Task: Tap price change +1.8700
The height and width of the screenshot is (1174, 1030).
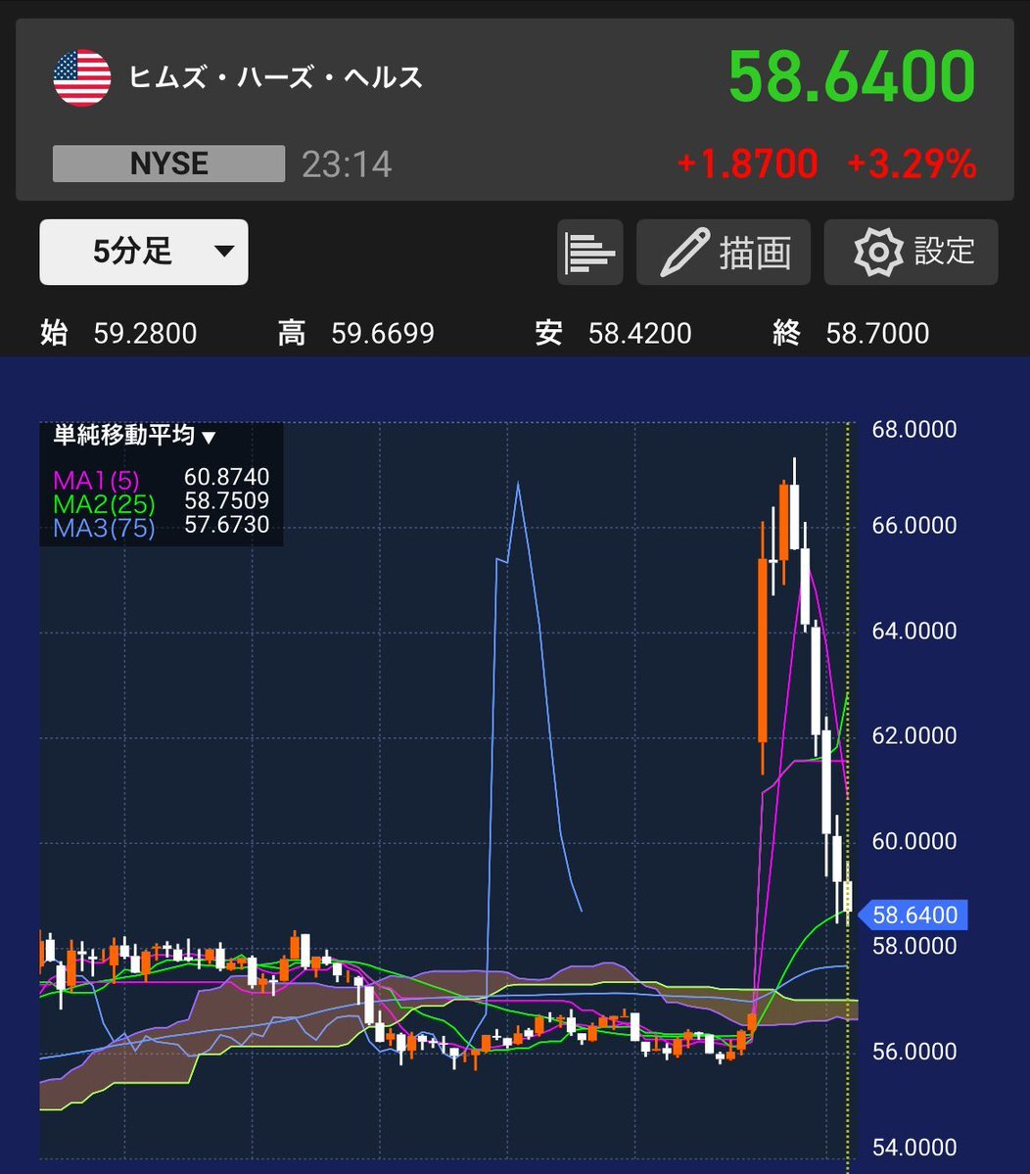Action: pos(747,164)
